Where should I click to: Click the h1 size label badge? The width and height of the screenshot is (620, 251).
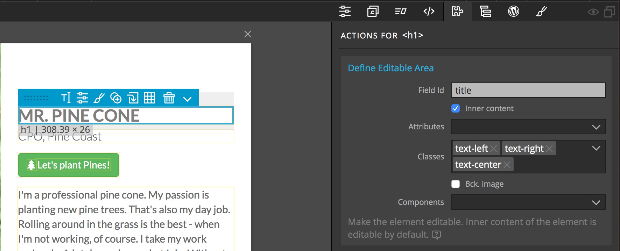pos(55,130)
